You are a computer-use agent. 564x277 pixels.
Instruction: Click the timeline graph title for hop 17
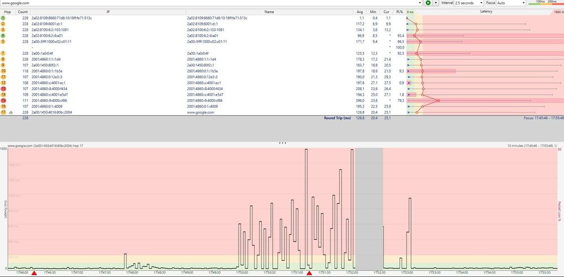(x=45, y=146)
